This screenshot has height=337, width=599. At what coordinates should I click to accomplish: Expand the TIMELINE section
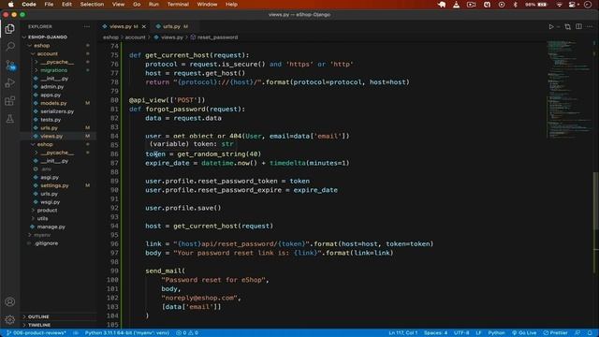pos(39,325)
